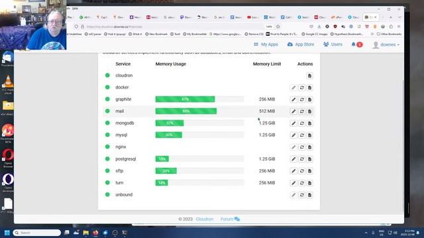View logs of the docker service
Image resolution: width=424 pixels, height=238 pixels.
(309, 87)
